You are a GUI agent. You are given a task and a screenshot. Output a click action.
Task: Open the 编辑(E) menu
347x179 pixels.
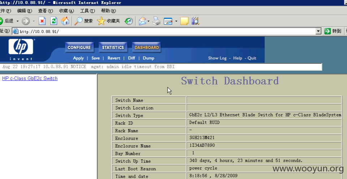[x=24, y=11]
